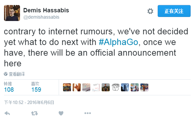The image size is (196, 122).
Task: Click the retweet icon under the tweet
Action: tap(34, 113)
